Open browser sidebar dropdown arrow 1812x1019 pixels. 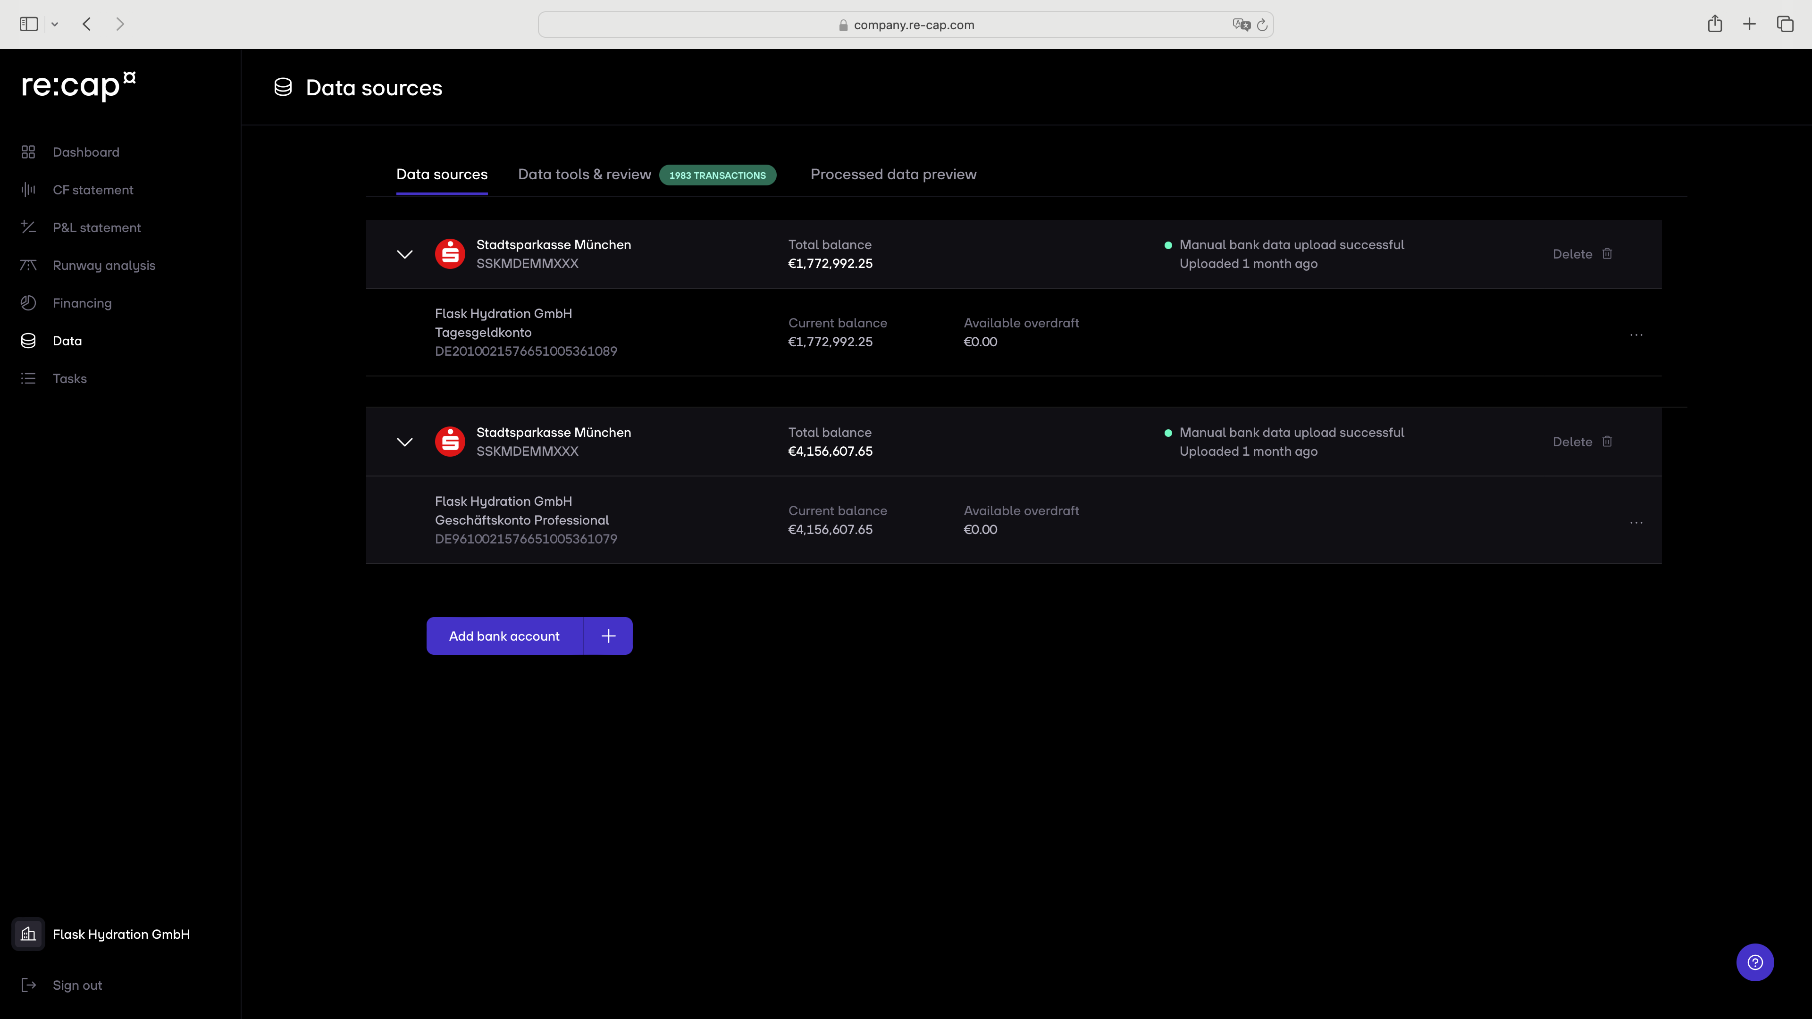point(55,25)
